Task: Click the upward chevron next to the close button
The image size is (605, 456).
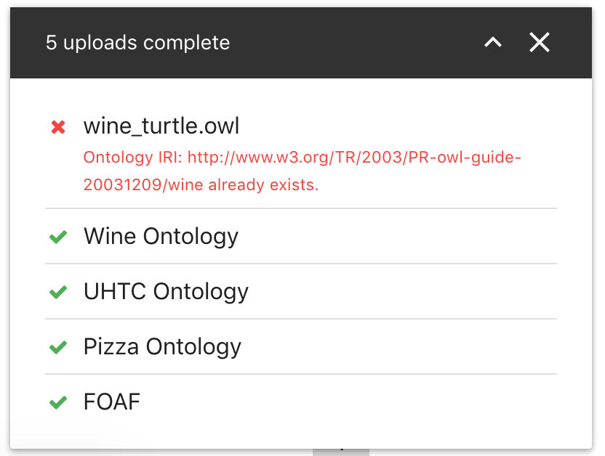Action: coord(492,42)
